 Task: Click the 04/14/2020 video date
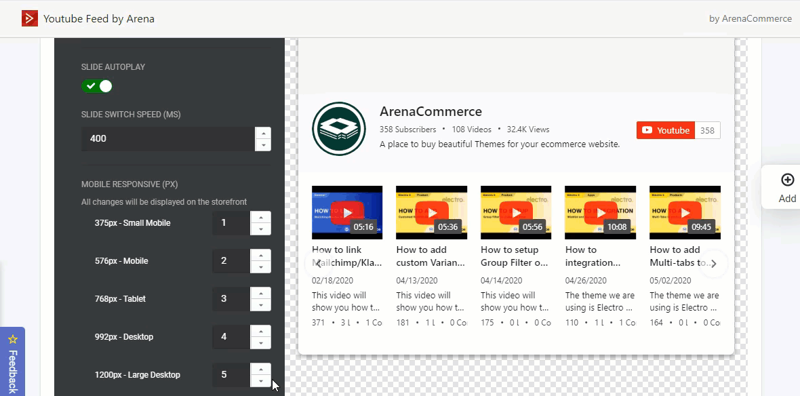[501, 281]
